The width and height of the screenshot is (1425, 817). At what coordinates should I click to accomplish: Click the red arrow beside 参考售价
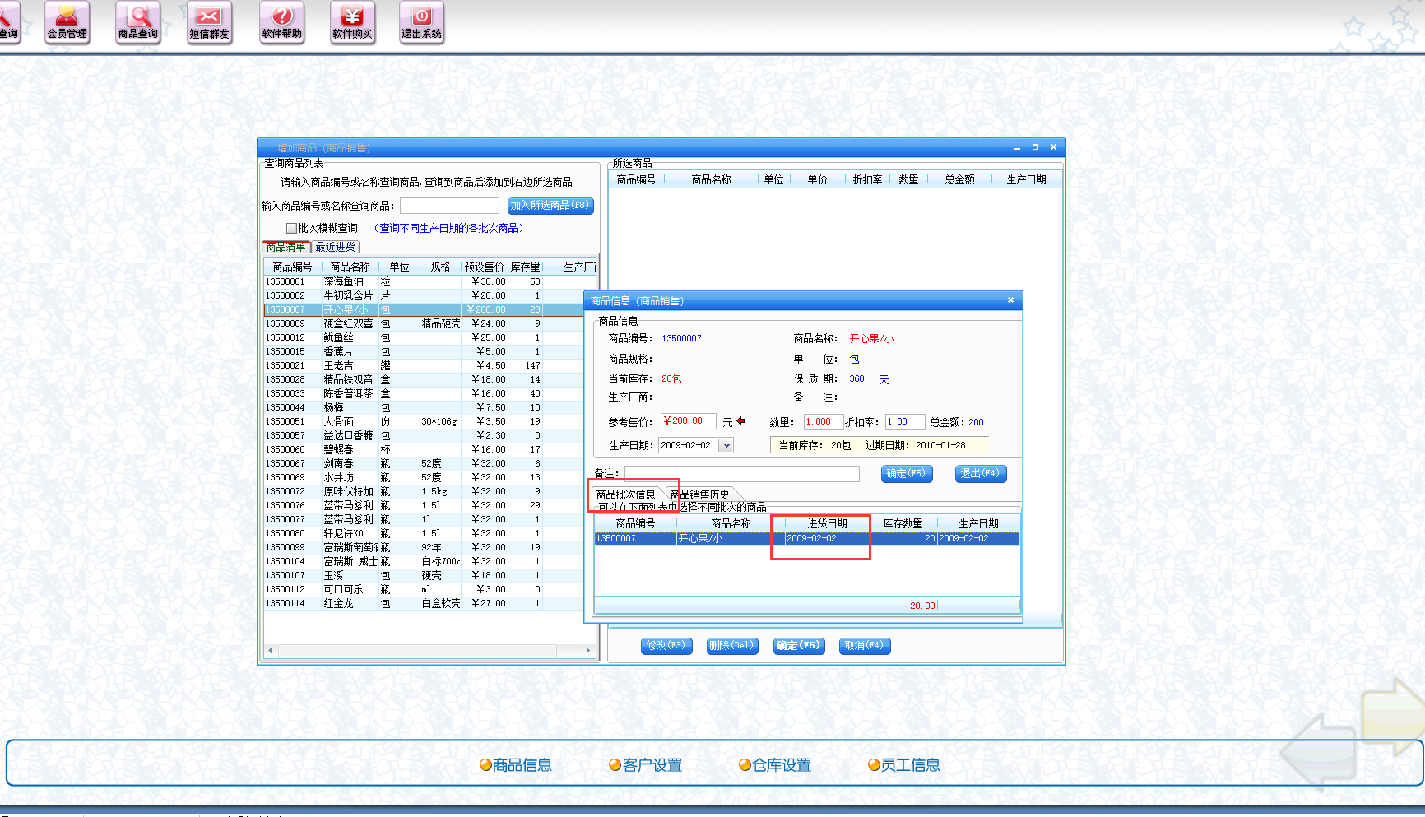[x=740, y=421]
